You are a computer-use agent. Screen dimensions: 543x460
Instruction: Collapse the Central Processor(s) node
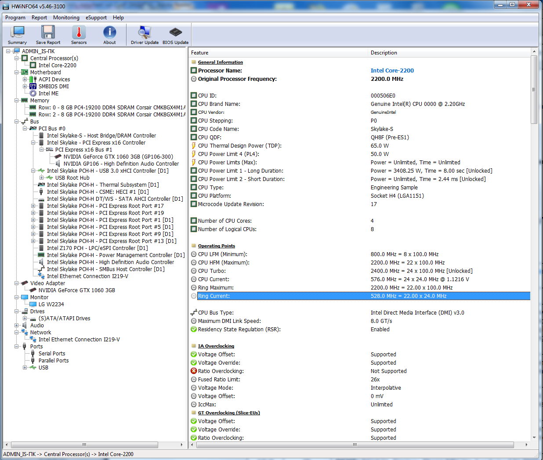click(17, 58)
